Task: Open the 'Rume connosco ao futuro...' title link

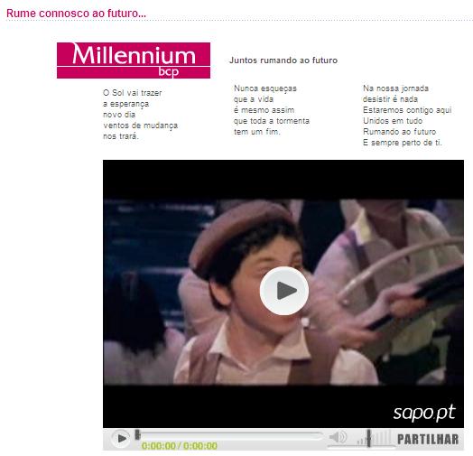Action: (76, 14)
